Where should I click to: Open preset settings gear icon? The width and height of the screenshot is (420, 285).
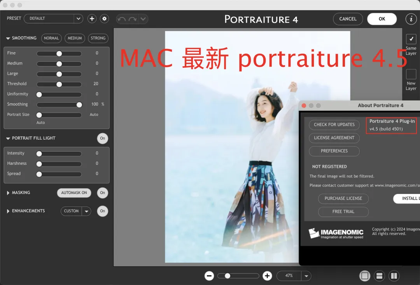(x=104, y=19)
